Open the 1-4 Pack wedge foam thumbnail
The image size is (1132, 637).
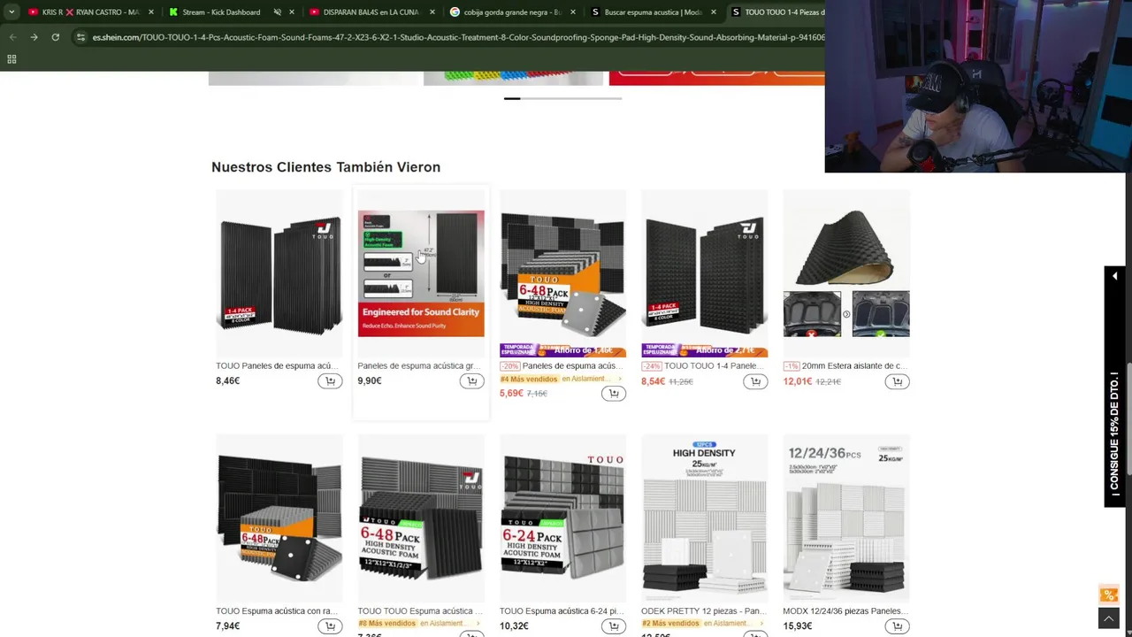[279, 273]
